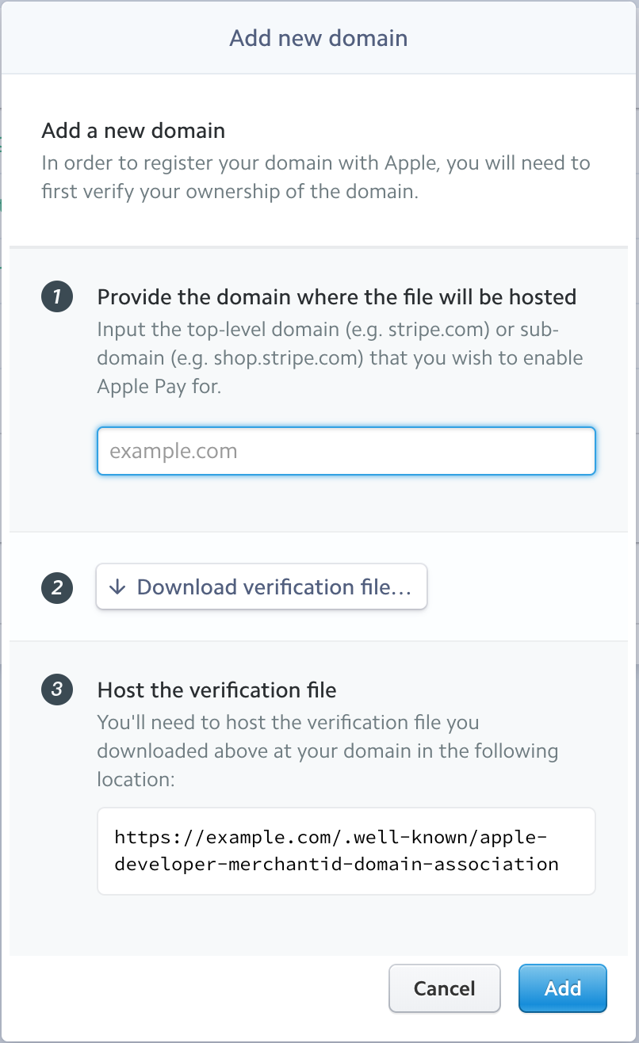Click the 'Add a new domain' heading
639x1043 pixels.
[x=133, y=130]
